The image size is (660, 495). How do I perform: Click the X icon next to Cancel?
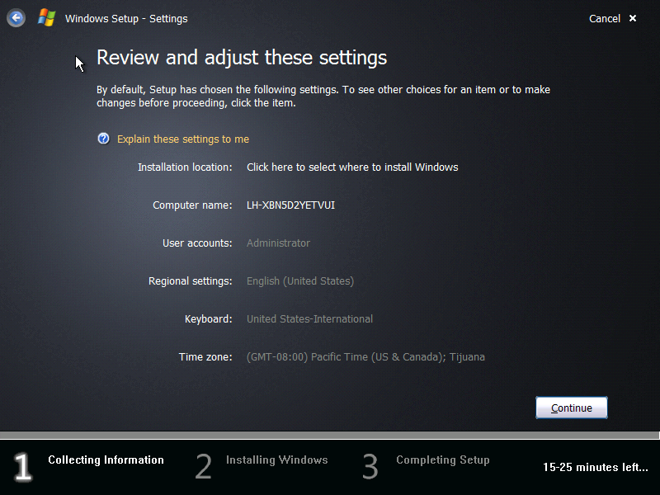[x=632, y=18]
